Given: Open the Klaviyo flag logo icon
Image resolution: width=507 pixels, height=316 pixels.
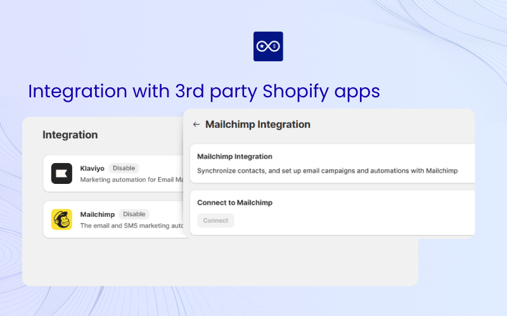Looking at the screenshot, I should click(61, 173).
